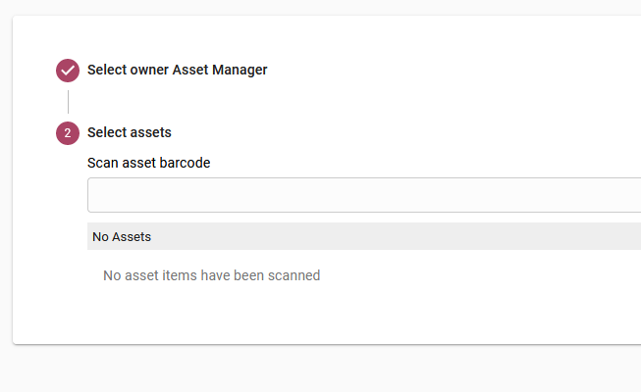641x392 pixels.
Task: Click the vertical connector line between steps
Action: tap(69, 102)
